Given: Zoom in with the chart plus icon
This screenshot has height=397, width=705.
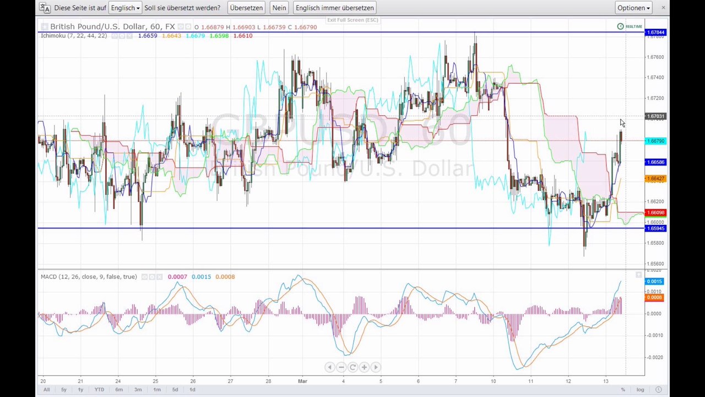Looking at the screenshot, I should 364,367.
